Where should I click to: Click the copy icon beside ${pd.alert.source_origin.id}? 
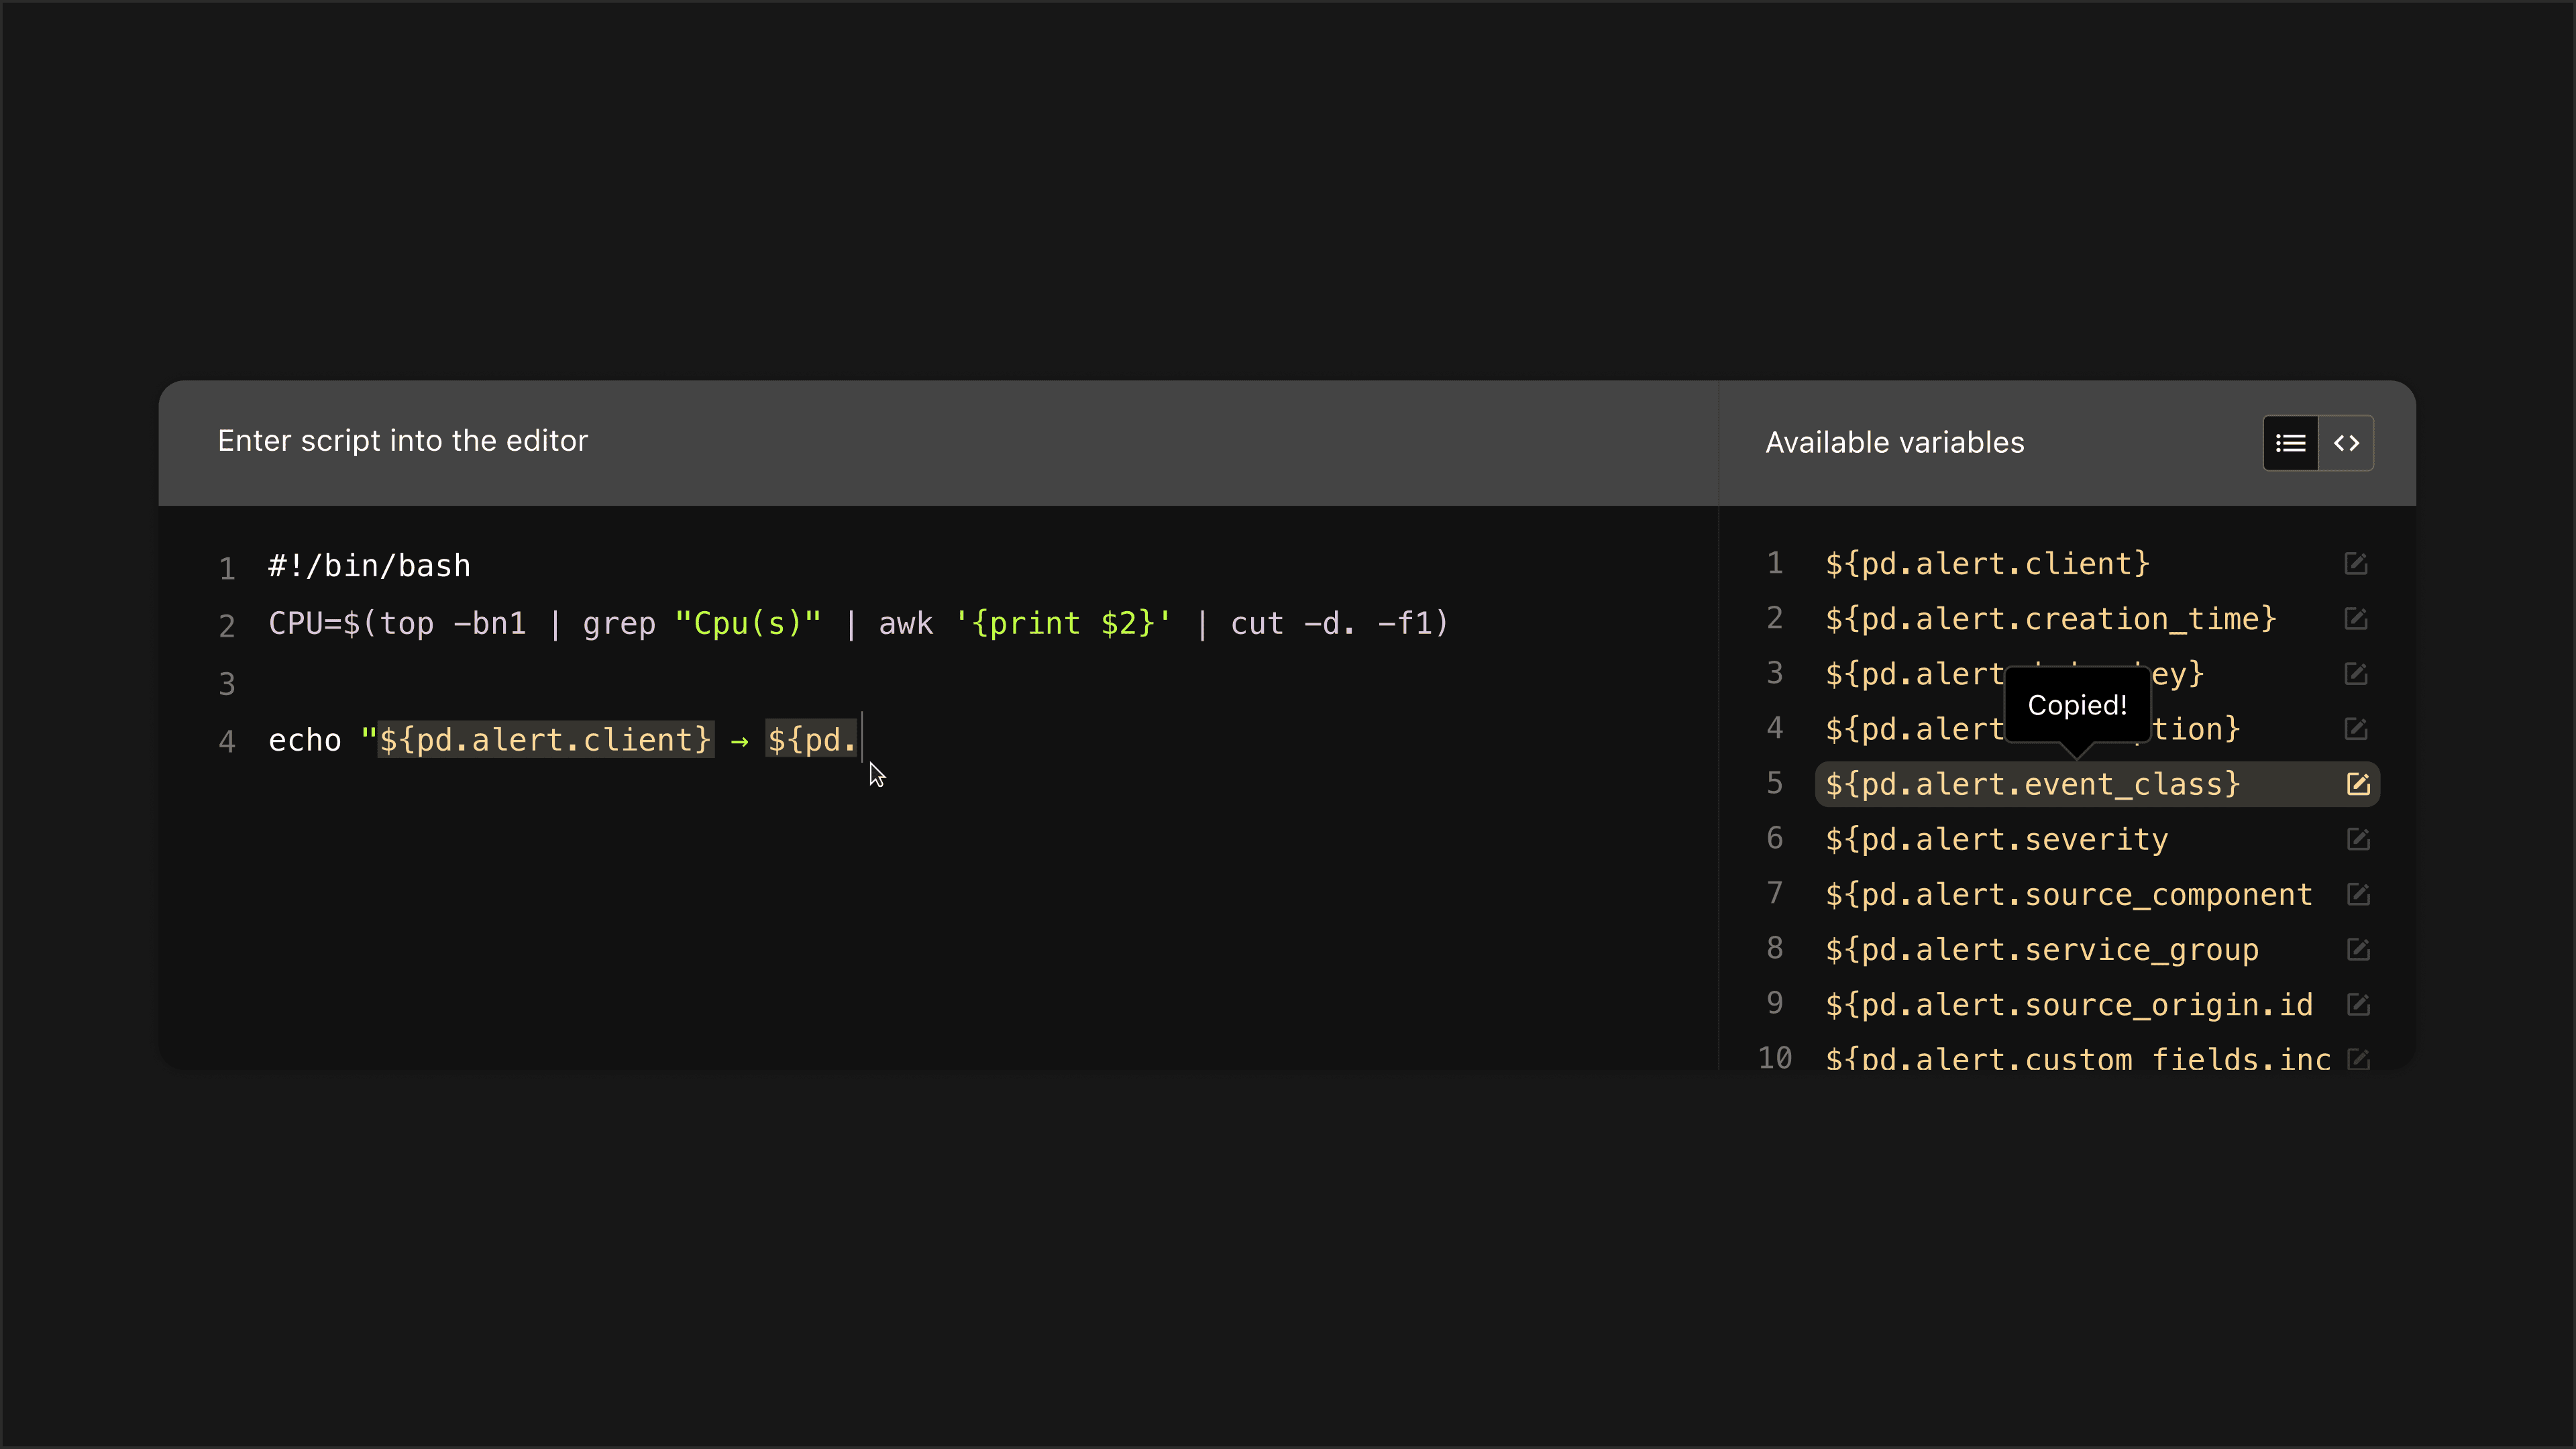2359,1005
